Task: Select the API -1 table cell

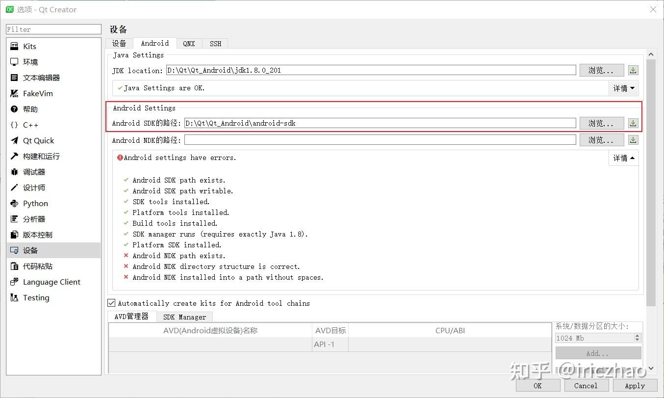Action: tap(330, 345)
